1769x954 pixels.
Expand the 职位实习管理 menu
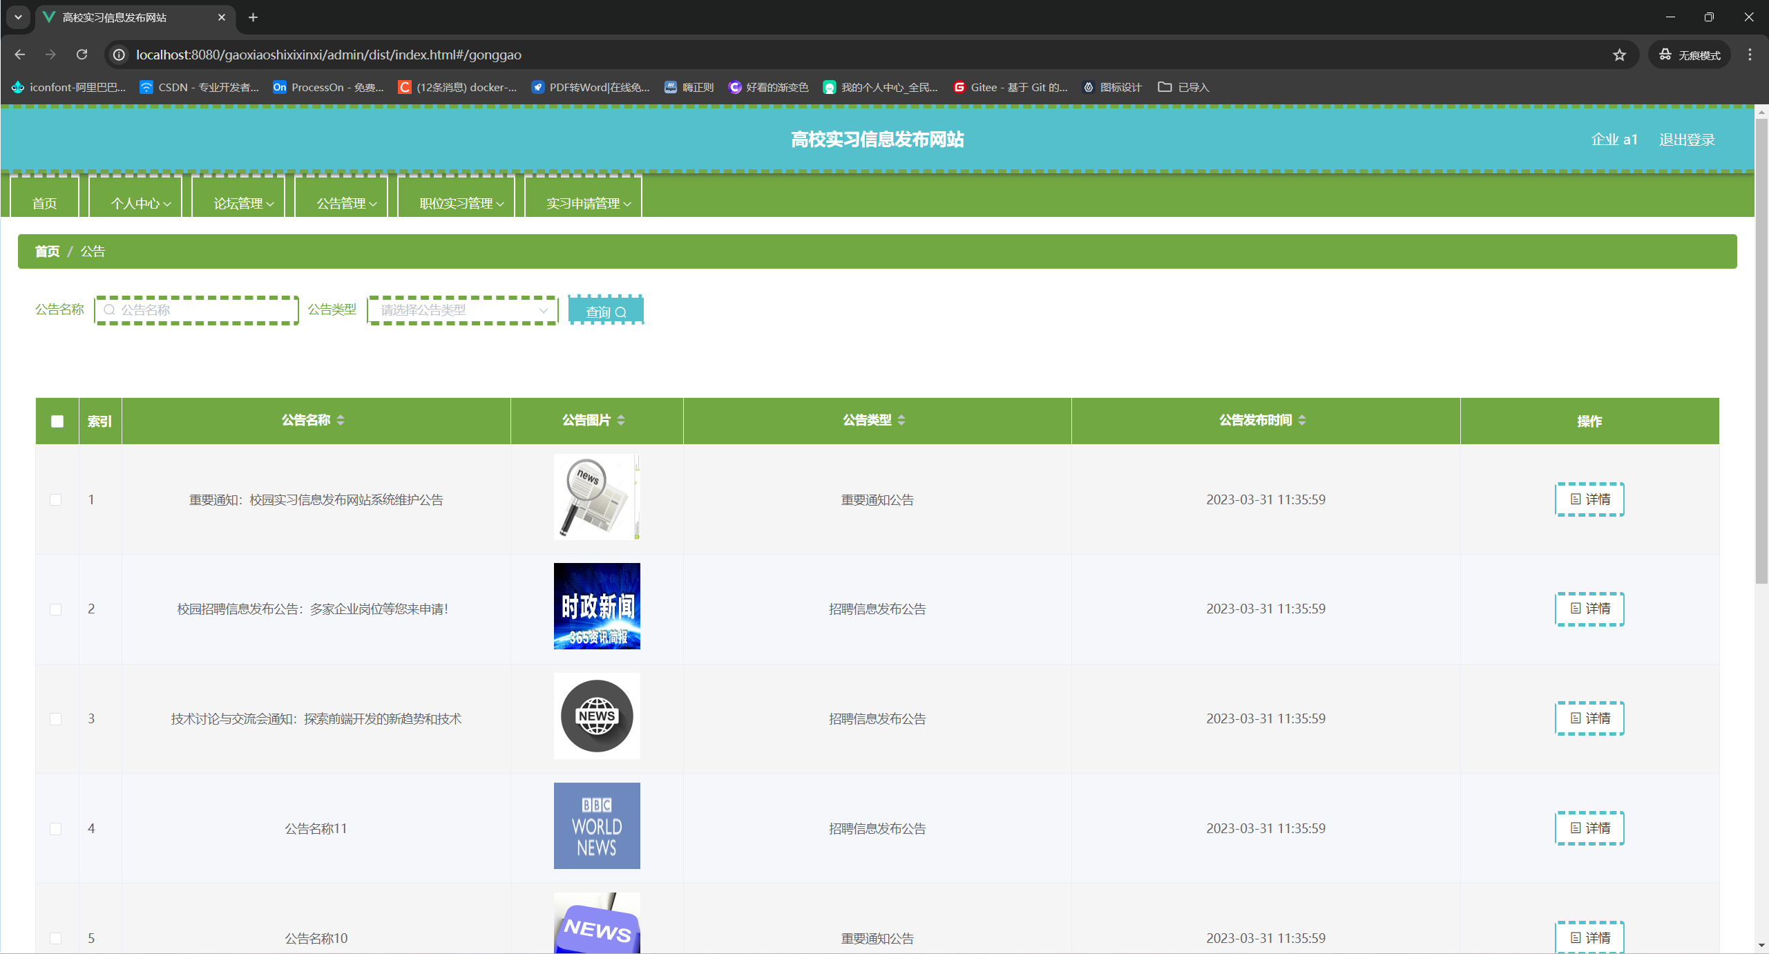point(461,203)
